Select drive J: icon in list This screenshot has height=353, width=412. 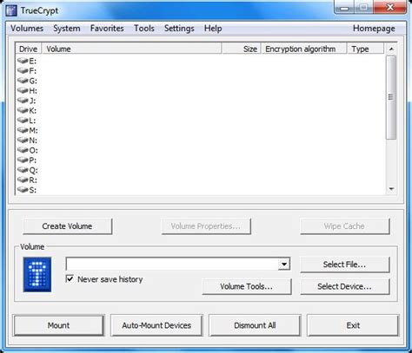click(23, 101)
